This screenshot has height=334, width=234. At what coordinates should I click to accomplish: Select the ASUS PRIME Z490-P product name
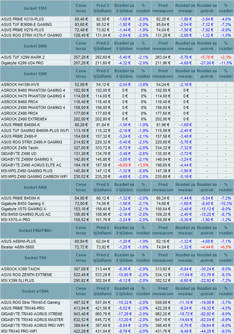[19, 136]
